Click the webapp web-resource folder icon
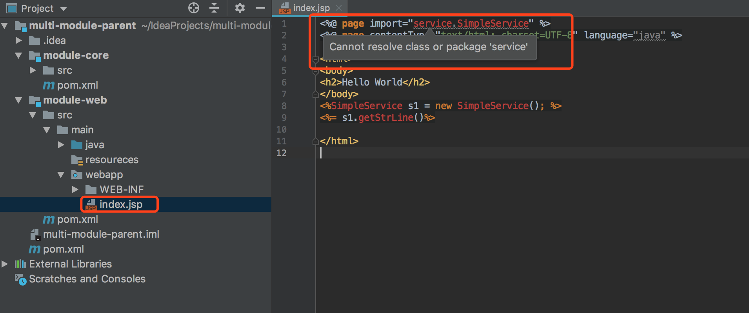This screenshot has width=749, height=313. [77, 175]
